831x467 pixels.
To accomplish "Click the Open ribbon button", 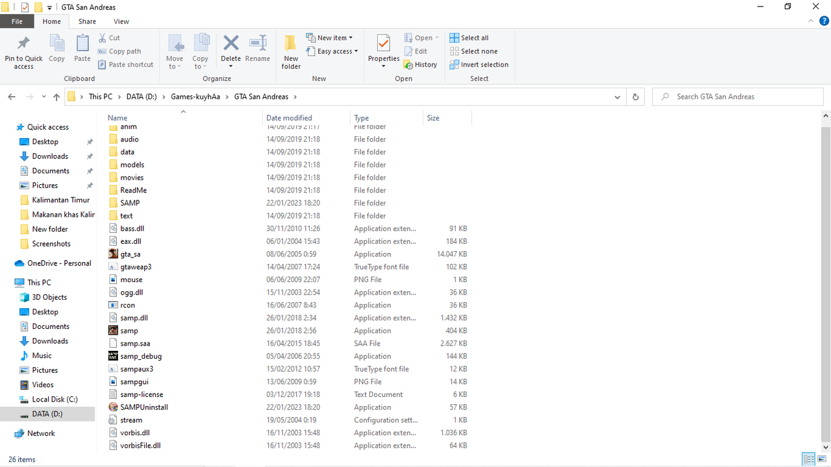I will click(421, 38).
